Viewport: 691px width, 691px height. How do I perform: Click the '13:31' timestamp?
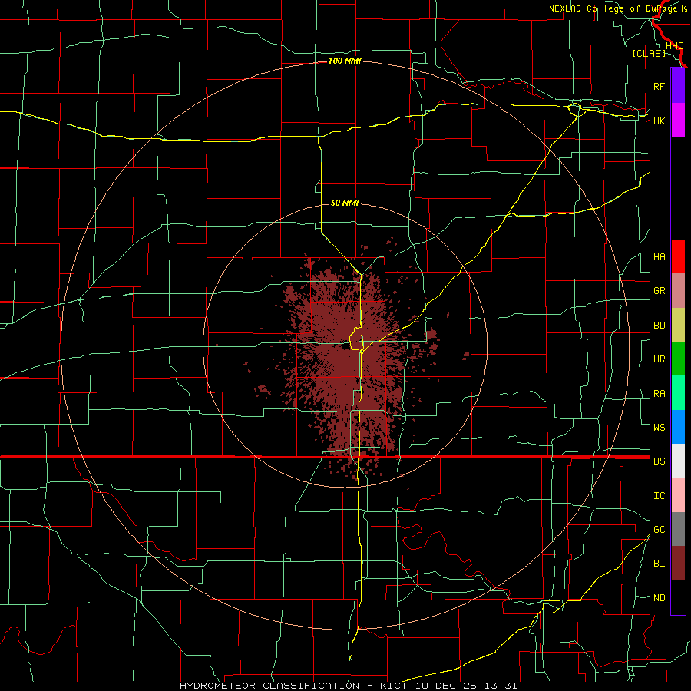(501, 686)
